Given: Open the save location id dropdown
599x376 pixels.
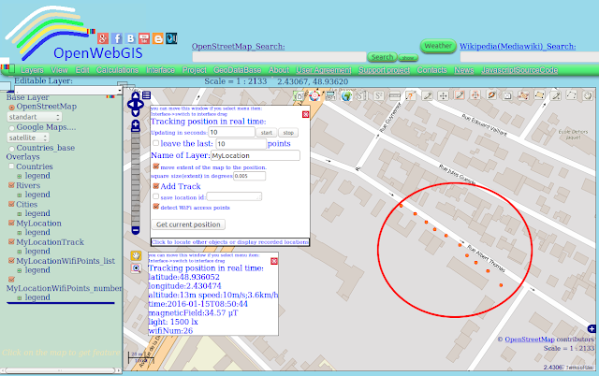Looking at the screenshot, I should pyautogui.click(x=234, y=197).
